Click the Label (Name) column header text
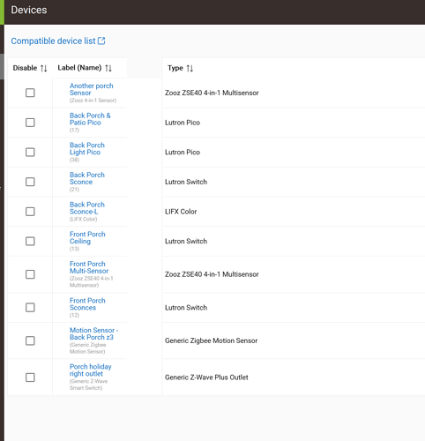 coord(79,68)
